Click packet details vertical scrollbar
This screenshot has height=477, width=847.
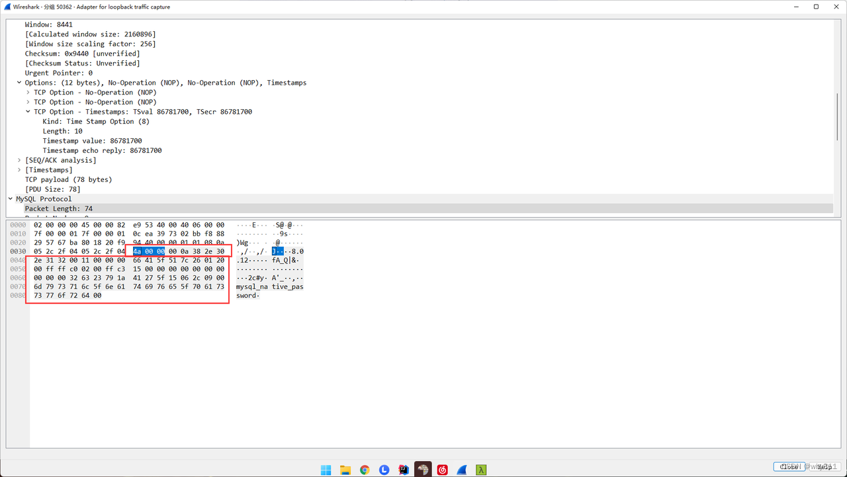click(838, 116)
